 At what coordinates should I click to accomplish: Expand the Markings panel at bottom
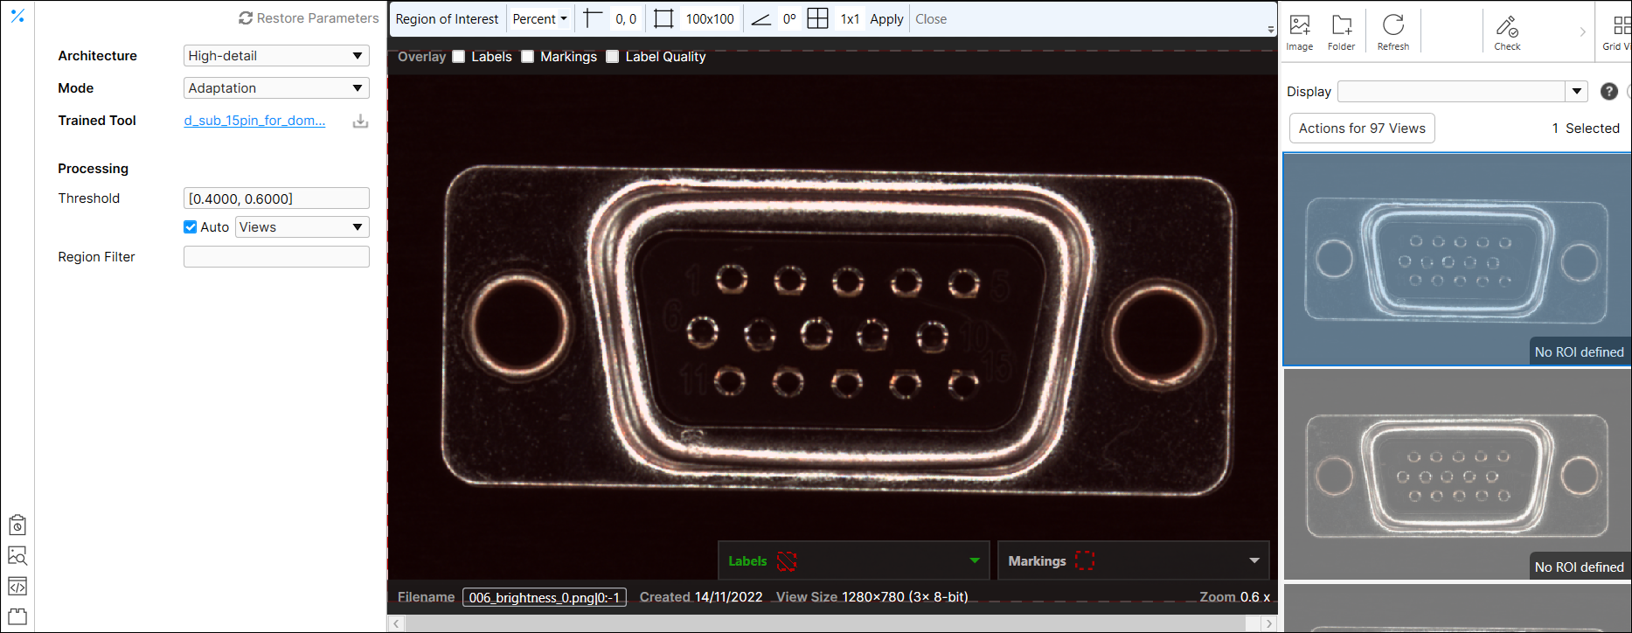coord(1254,560)
